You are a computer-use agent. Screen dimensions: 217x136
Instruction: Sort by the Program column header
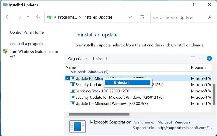tap(198, 67)
